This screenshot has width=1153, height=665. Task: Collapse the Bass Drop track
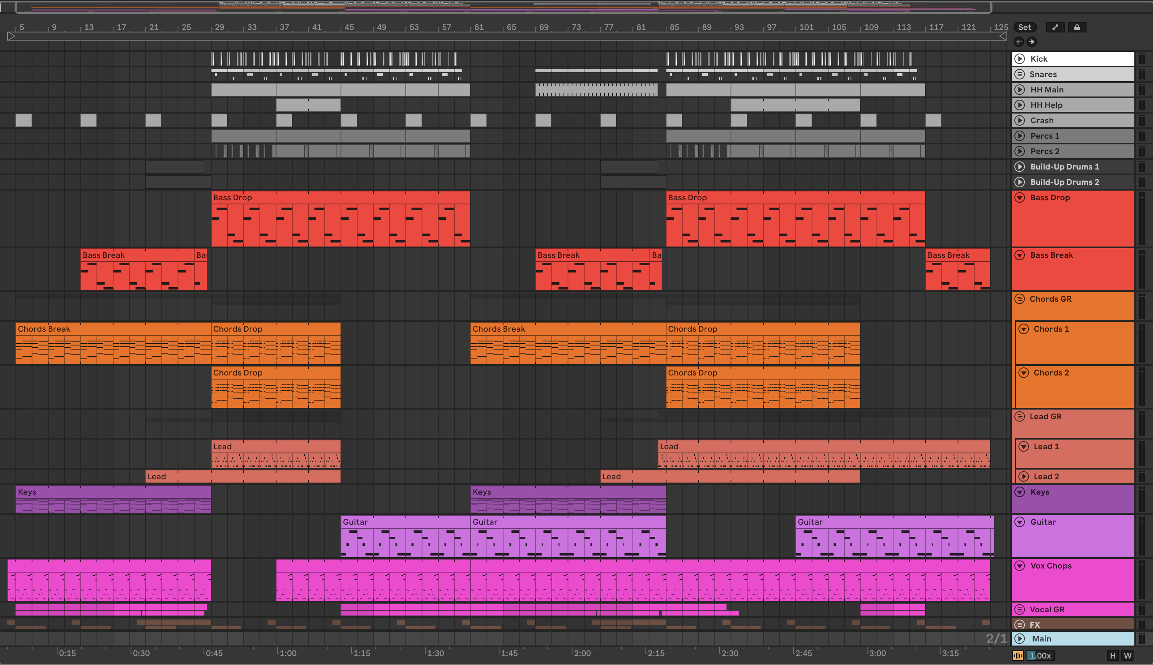1020,198
